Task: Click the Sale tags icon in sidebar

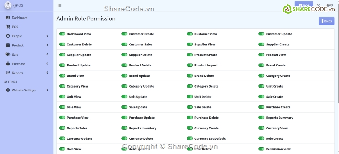Action: coord(8,54)
